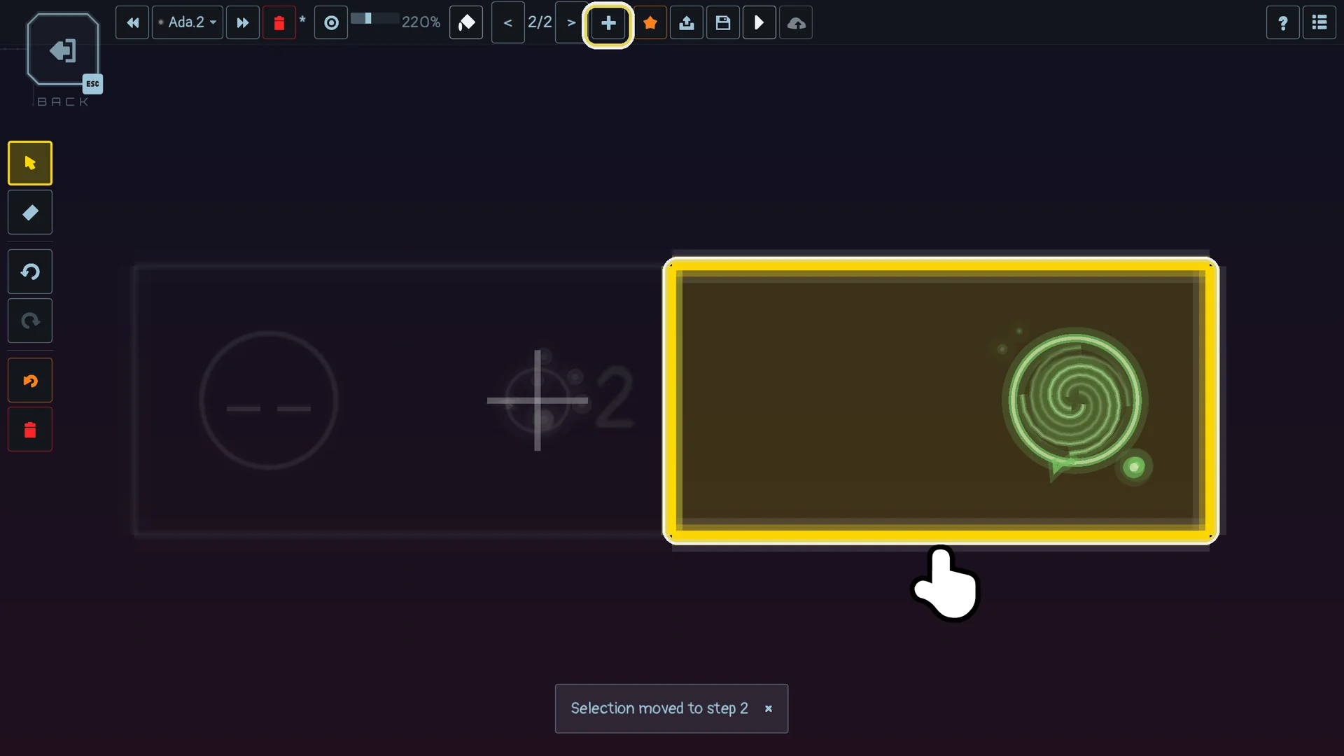This screenshot has width=1344, height=756.
Task: Click the undo arrow in sidebar
Action: [30, 272]
